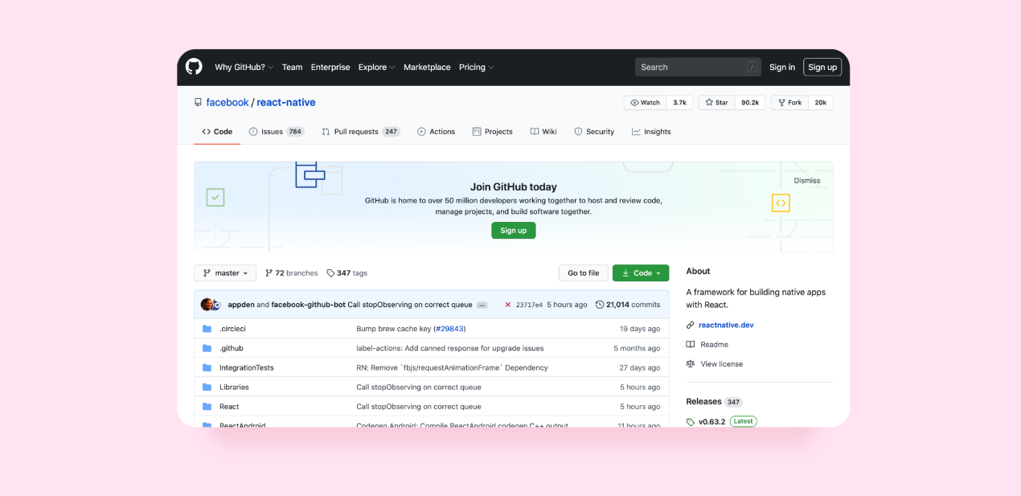Click the link icon beside reactnative.dev
1021x496 pixels.
click(x=690, y=325)
